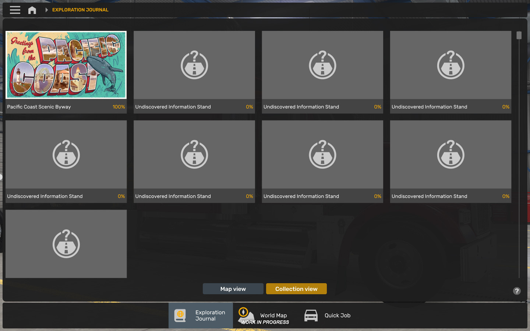Select the Exploration Journal tab label
The image size is (530, 331).
210,316
